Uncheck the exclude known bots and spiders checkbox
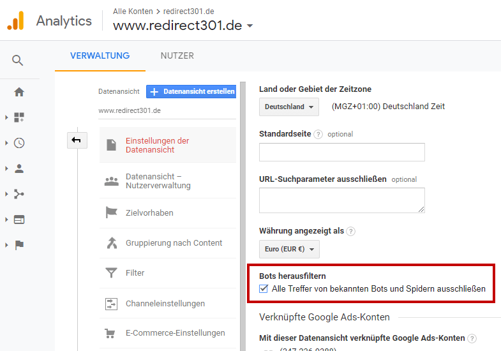Viewport: 501px width, 351px height. click(264, 288)
